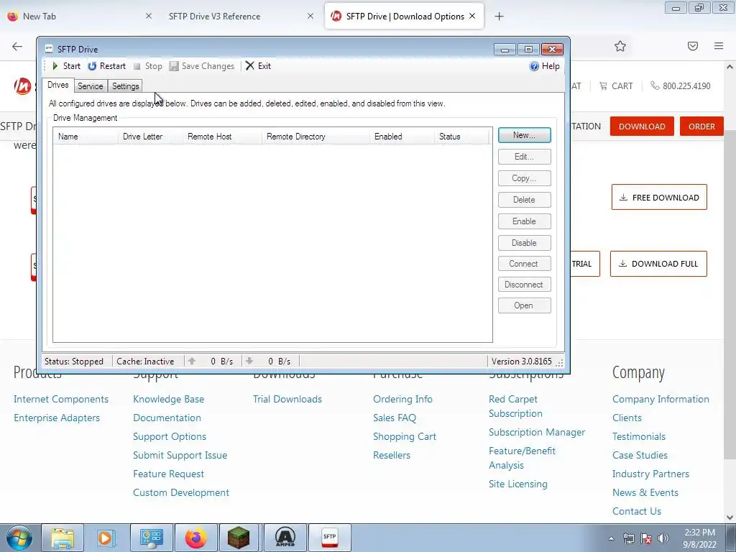Open the Site Licensing link
The width and height of the screenshot is (736, 552).
(x=518, y=484)
